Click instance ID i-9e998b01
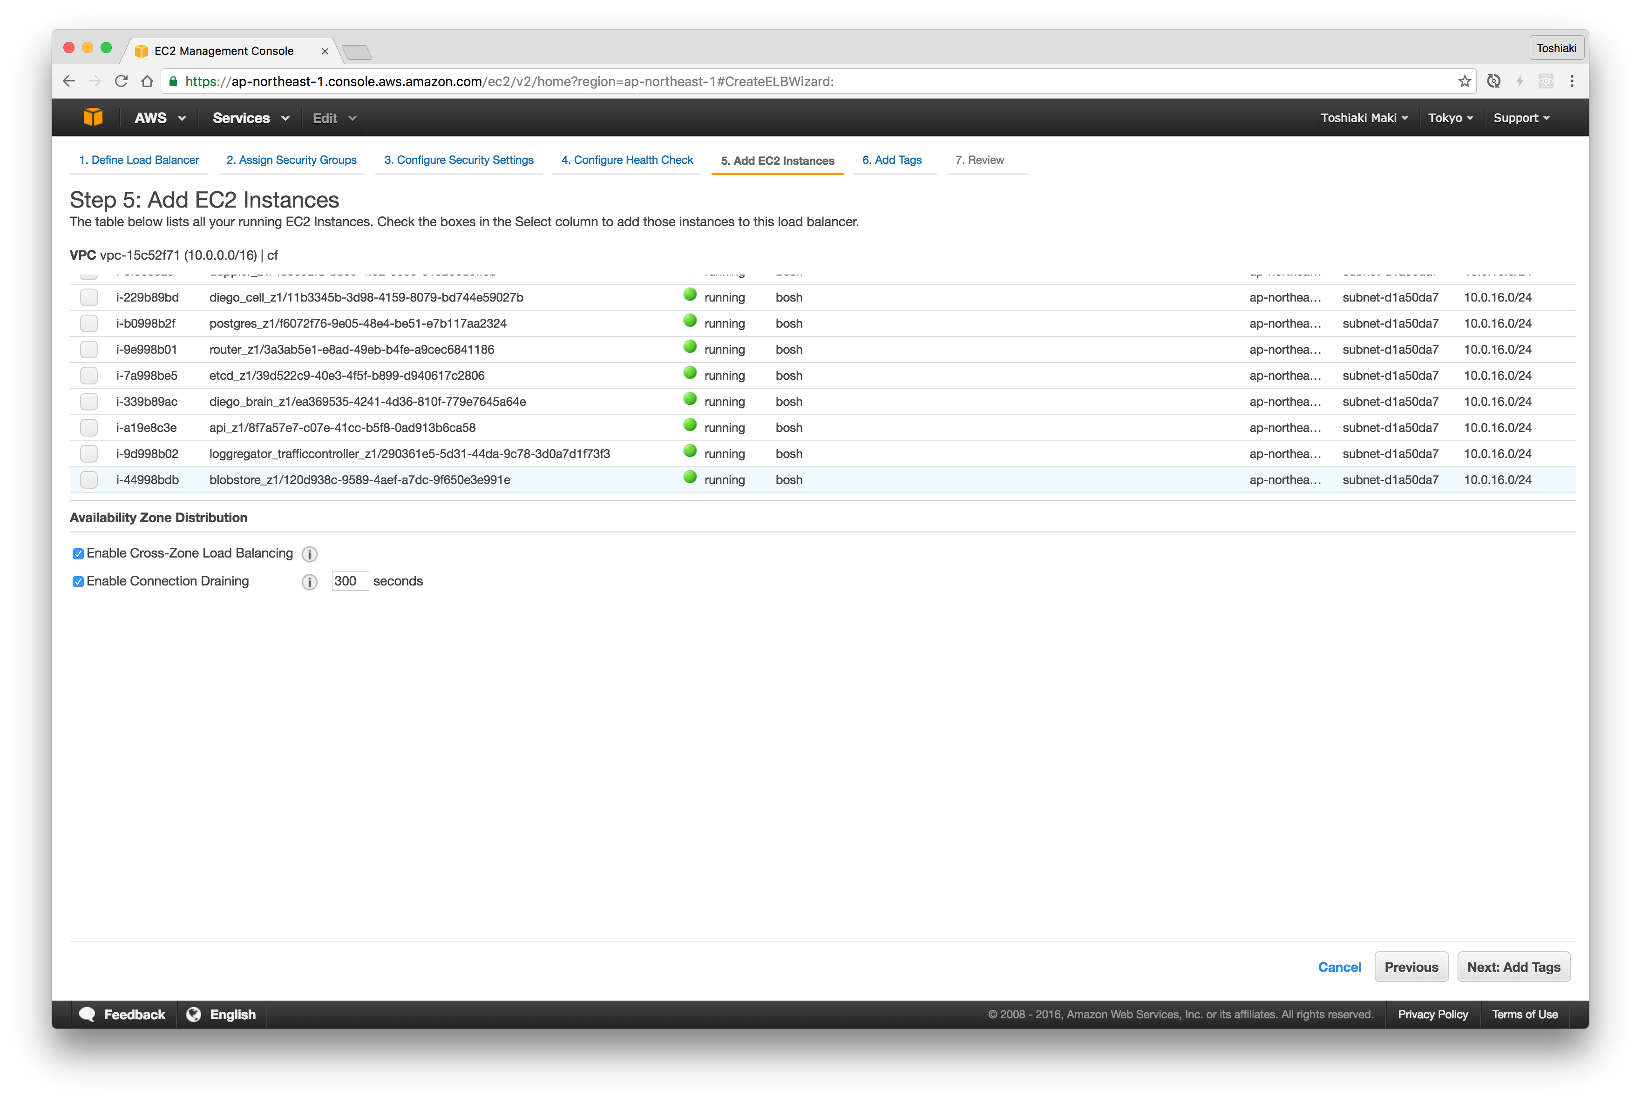The width and height of the screenshot is (1641, 1103). point(146,349)
